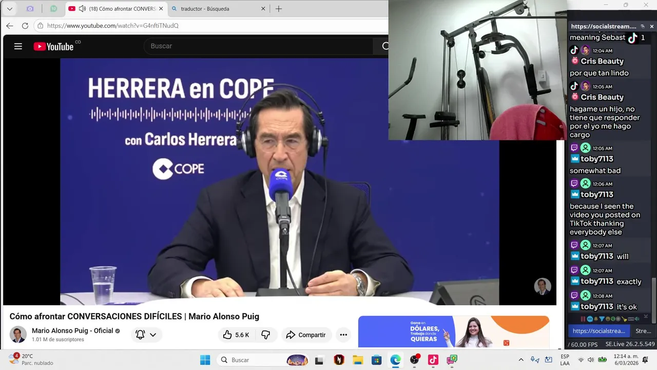Click the Compartir share button
This screenshot has width=657, height=370.
(x=306, y=335)
